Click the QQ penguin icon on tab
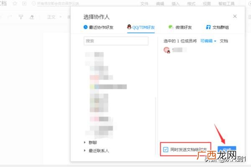The image size is (251, 167). 129,27
